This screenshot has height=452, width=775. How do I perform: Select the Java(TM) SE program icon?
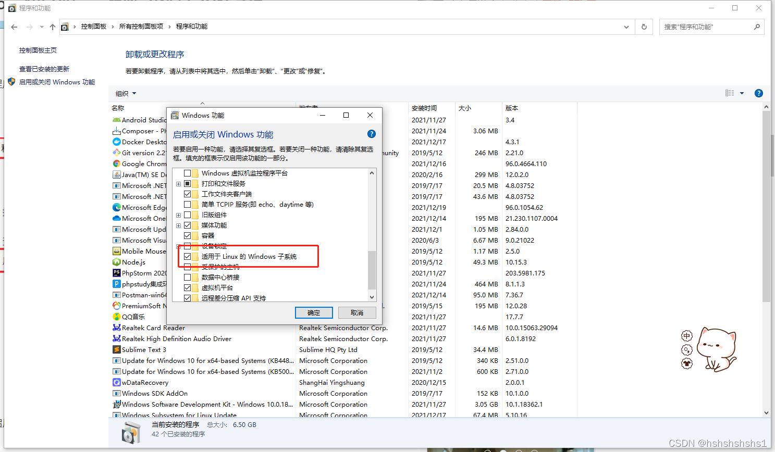point(117,174)
